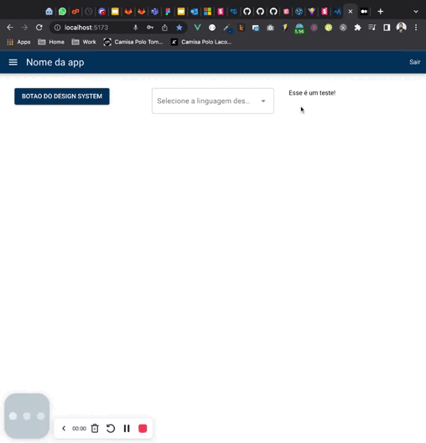Click the Sair logout link
The height and width of the screenshot is (443, 426).
tap(415, 62)
